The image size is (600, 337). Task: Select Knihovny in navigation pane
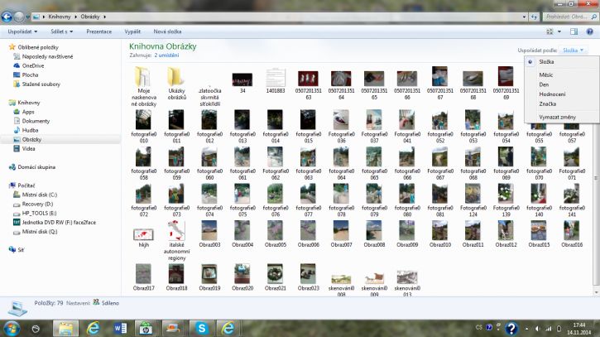coord(28,102)
